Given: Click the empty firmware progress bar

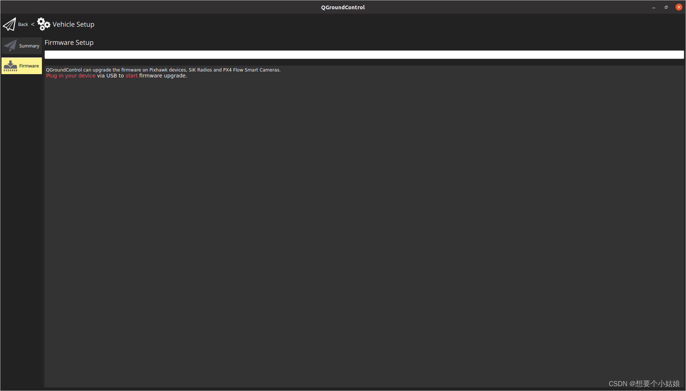Looking at the screenshot, I should 364,54.
